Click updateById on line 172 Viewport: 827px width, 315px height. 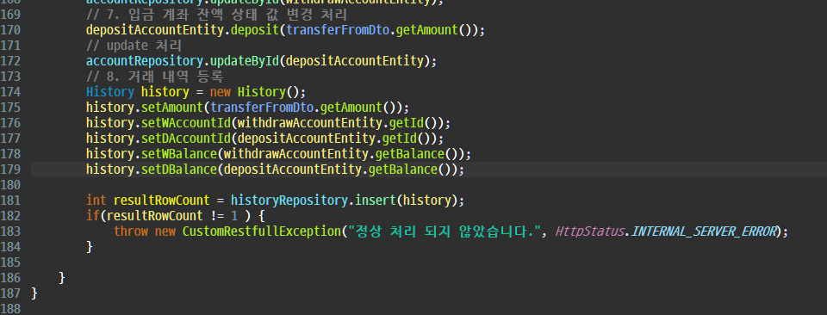tap(244, 61)
